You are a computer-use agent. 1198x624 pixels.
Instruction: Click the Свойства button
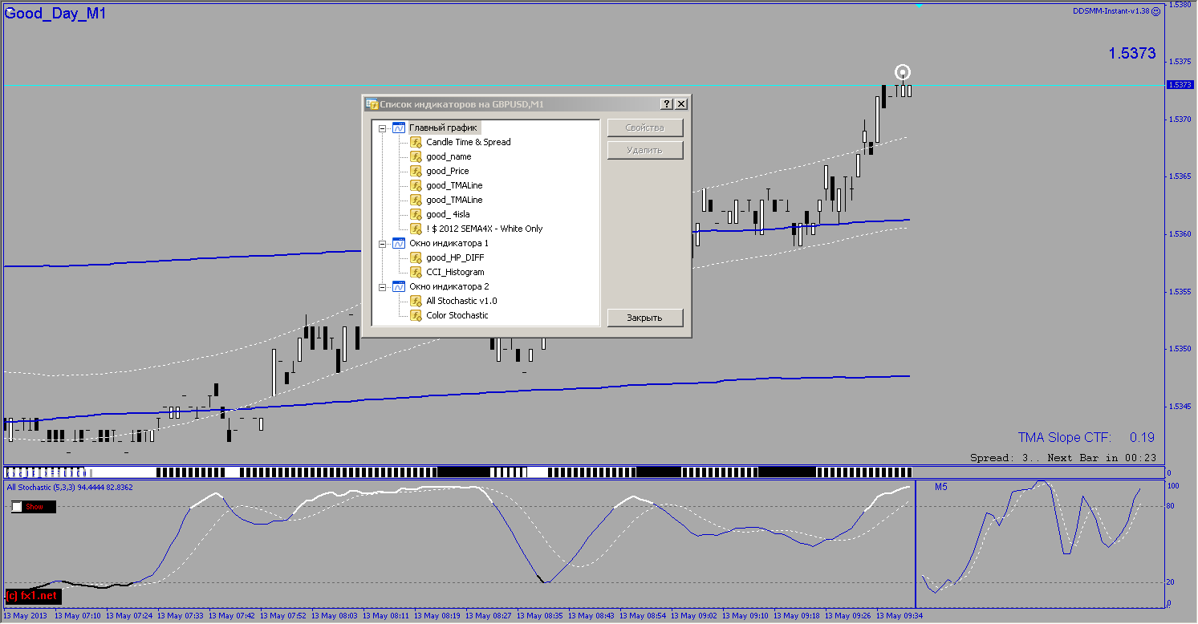[645, 128]
